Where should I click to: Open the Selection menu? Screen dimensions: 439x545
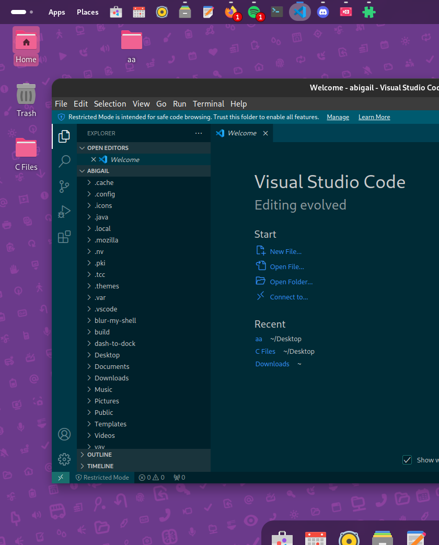(x=110, y=103)
